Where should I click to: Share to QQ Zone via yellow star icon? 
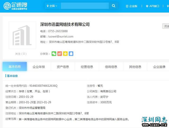(x=65, y=54)
